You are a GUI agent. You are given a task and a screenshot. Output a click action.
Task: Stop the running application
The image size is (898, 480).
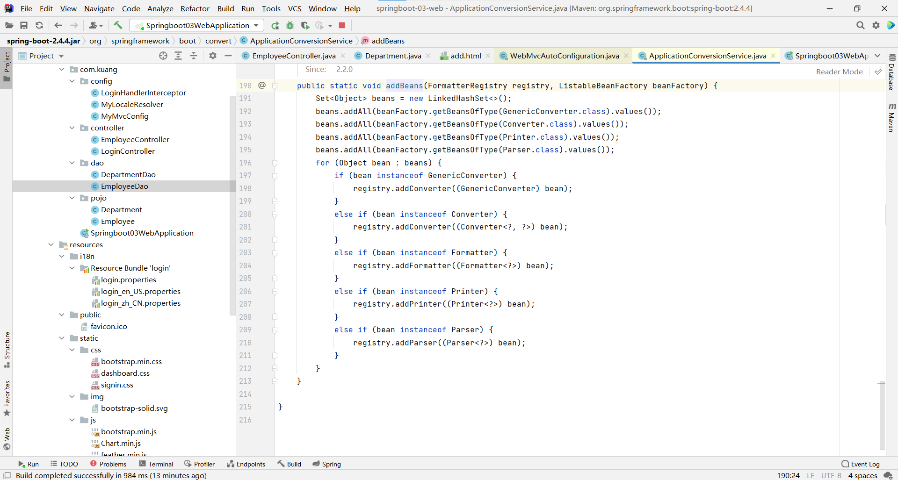pyautogui.click(x=342, y=25)
